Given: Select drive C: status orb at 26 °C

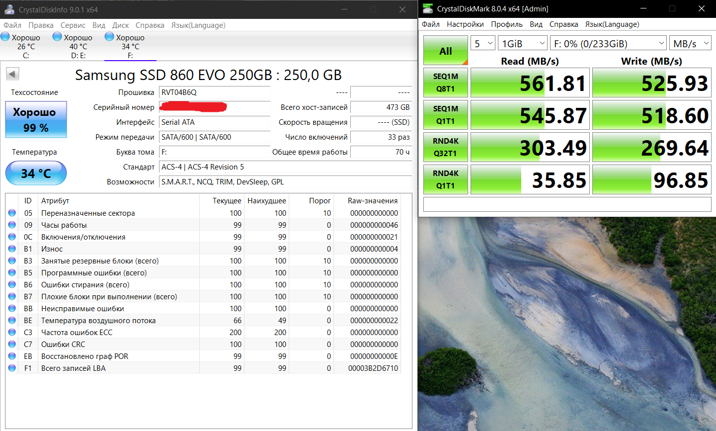Looking at the screenshot, I should pos(5,36).
